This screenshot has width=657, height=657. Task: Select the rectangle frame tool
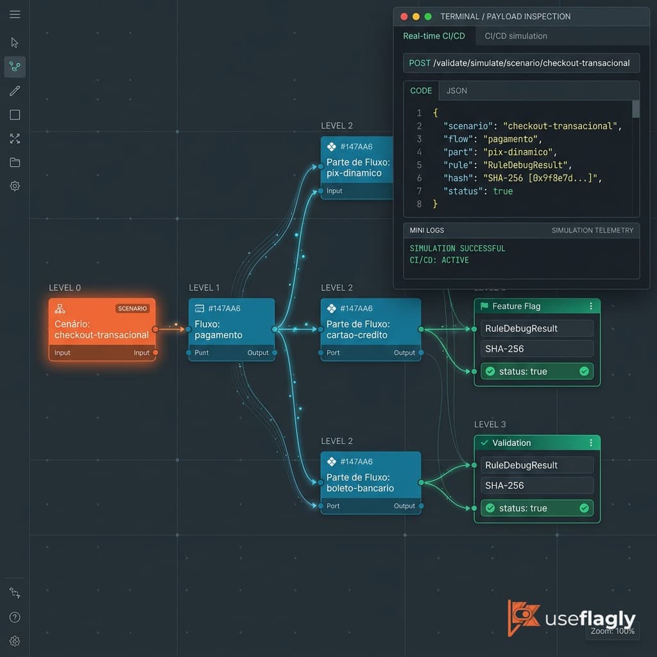click(15, 115)
